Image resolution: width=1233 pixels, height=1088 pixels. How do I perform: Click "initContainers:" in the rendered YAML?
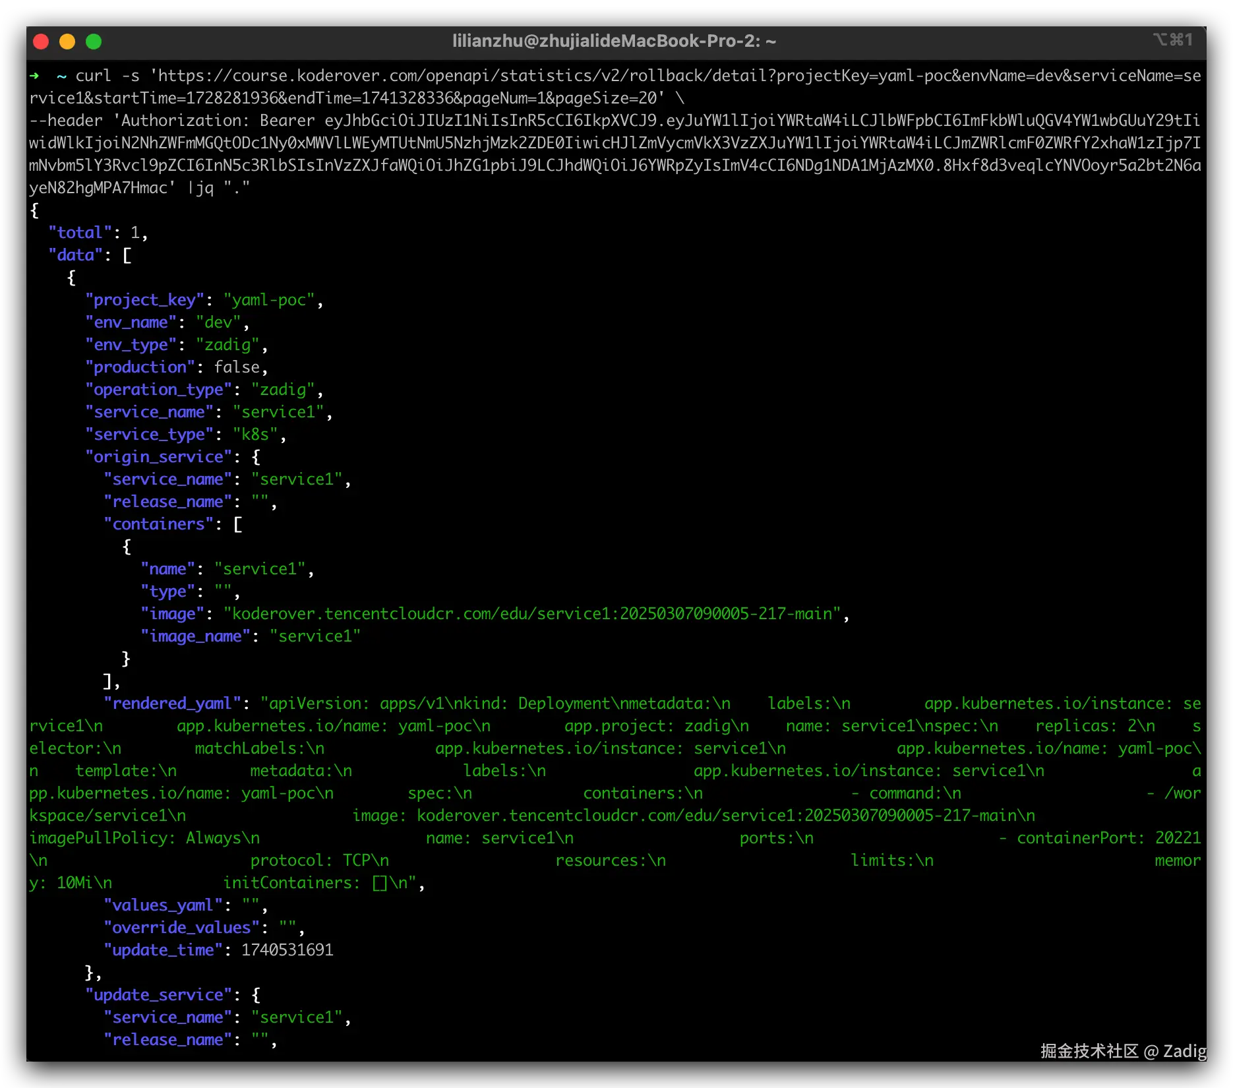coord(292,883)
